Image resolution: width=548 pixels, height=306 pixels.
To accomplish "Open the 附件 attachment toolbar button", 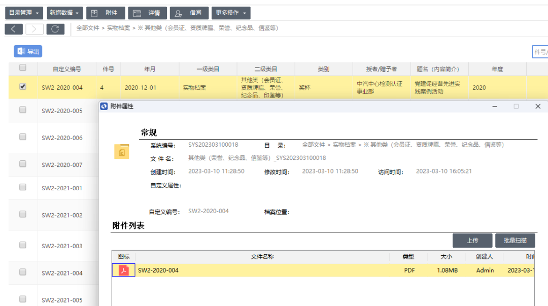I will pos(106,13).
